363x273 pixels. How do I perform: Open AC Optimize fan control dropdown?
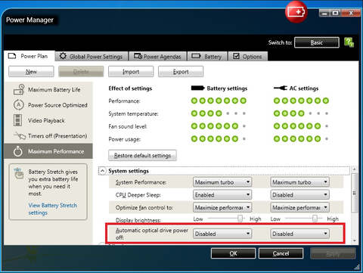pyautogui.click(x=300, y=207)
